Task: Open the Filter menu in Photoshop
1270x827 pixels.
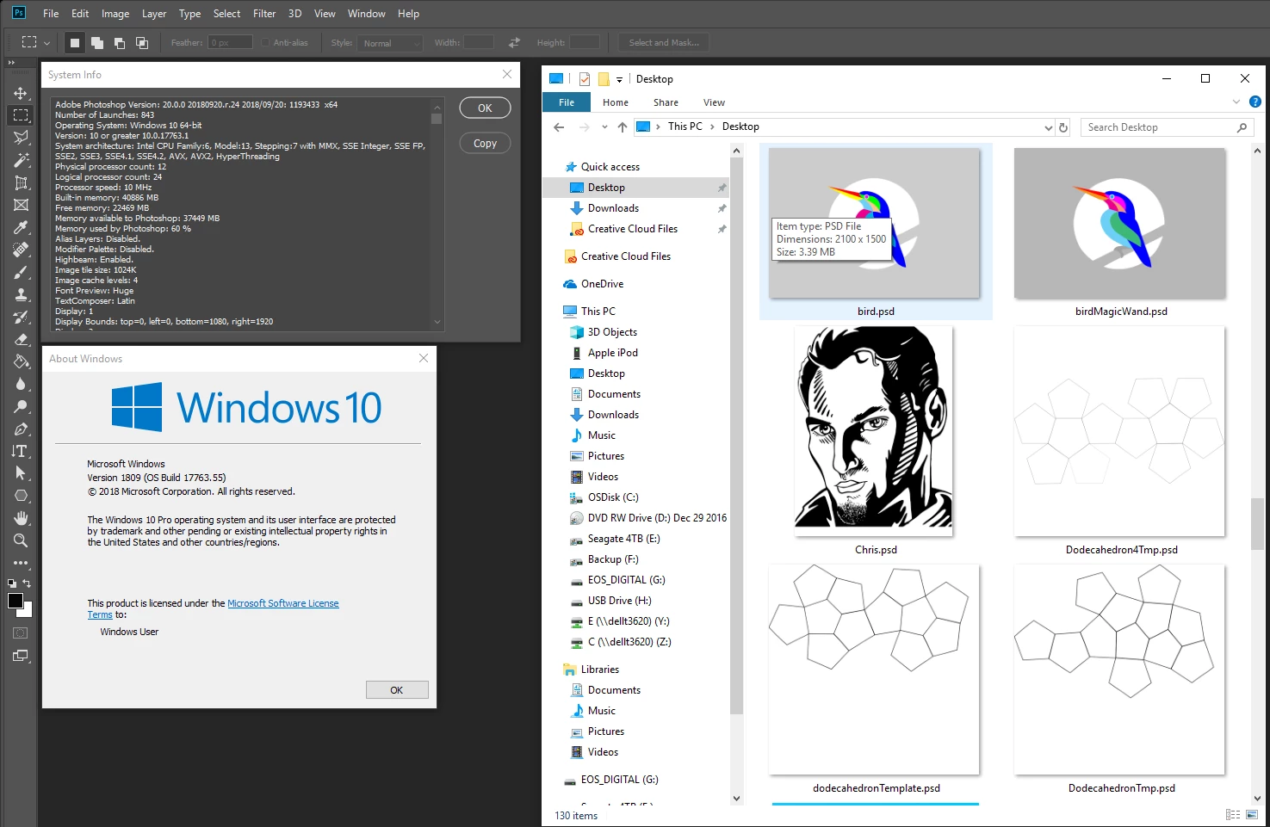Action: click(264, 14)
